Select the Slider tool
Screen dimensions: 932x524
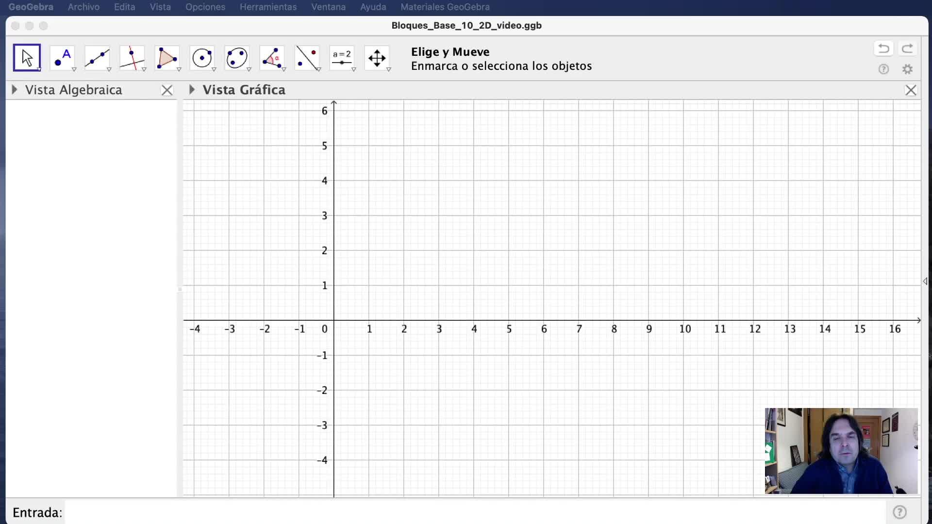[x=342, y=58]
